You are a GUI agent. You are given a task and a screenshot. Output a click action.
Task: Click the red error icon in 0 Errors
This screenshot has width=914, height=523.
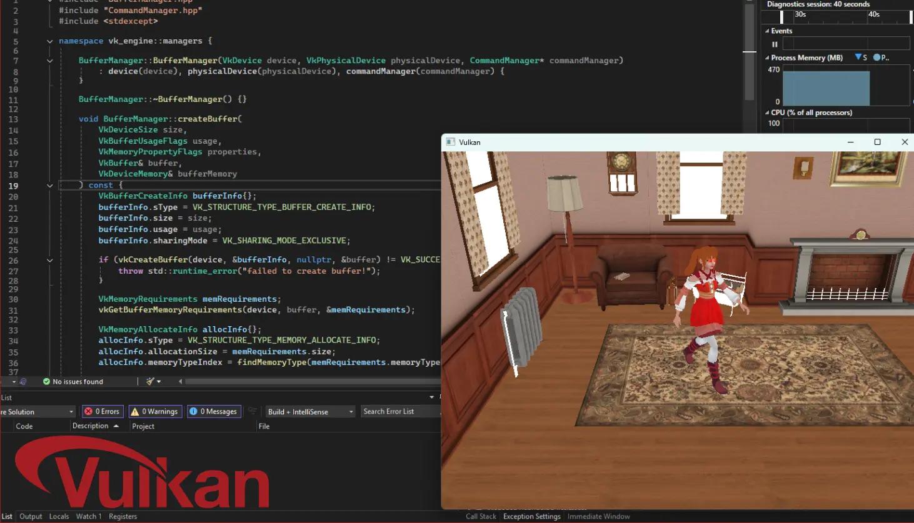(89, 411)
